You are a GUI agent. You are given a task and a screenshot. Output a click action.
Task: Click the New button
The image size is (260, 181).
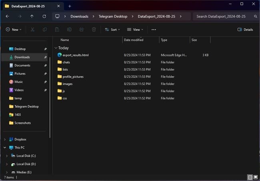pyautogui.click(x=14, y=30)
